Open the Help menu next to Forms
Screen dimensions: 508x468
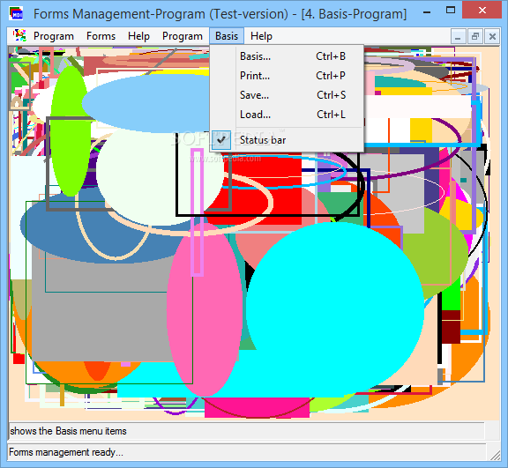coord(138,36)
